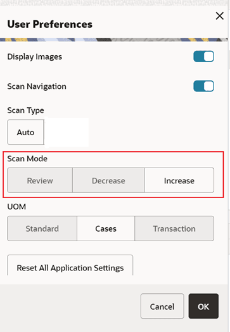Toggle the Display Images switch
This screenshot has width=230, height=332.
tap(203, 56)
